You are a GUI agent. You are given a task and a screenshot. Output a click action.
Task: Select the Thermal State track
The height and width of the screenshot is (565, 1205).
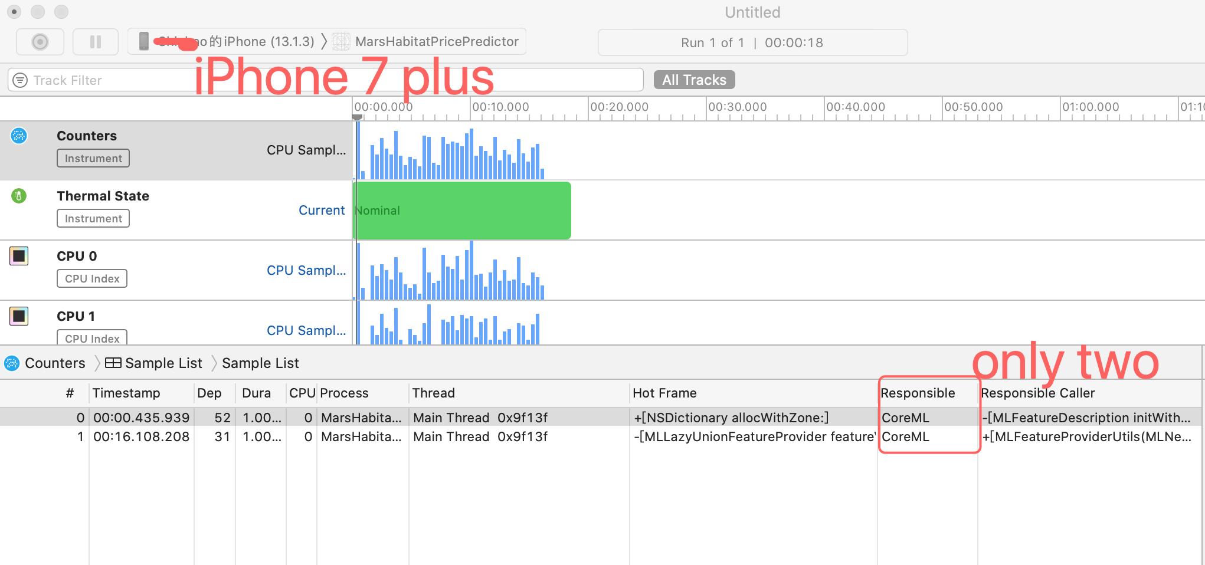point(176,211)
